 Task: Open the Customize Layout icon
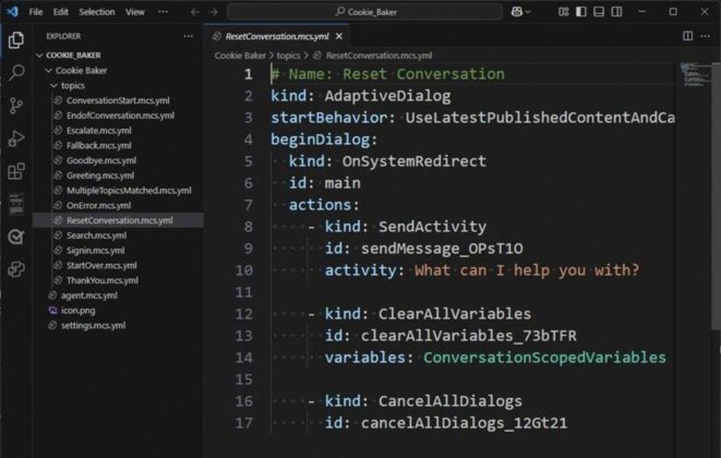coord(564,12)
